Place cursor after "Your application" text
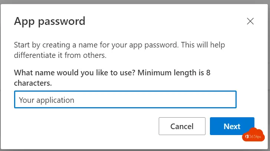This screenshot has height=151, width=270. pyautogui.click(x=75, y=100)
